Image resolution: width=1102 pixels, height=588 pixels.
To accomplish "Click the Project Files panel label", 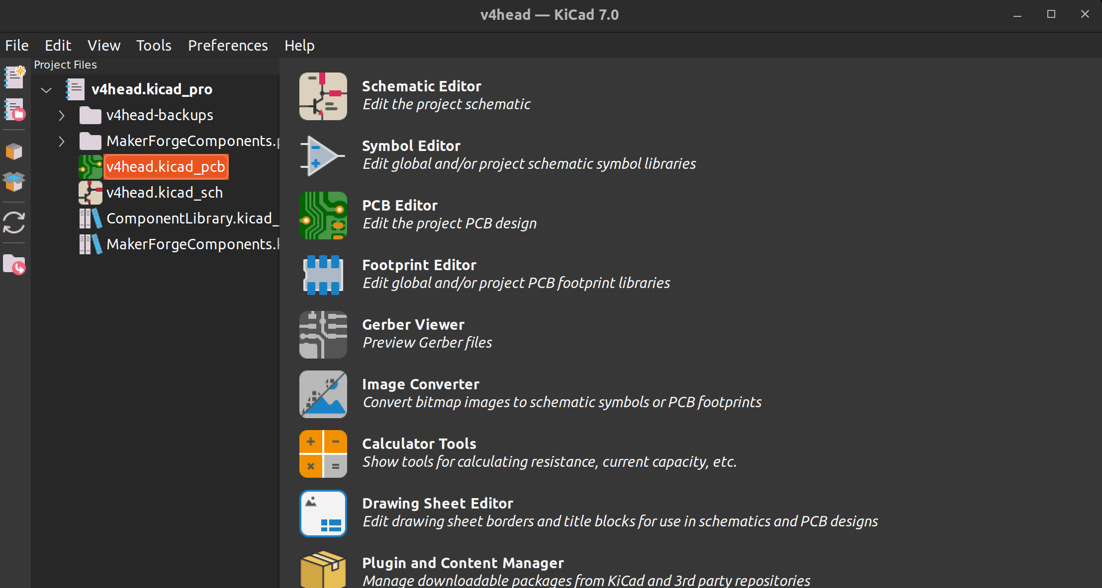I will pos(65,65).
